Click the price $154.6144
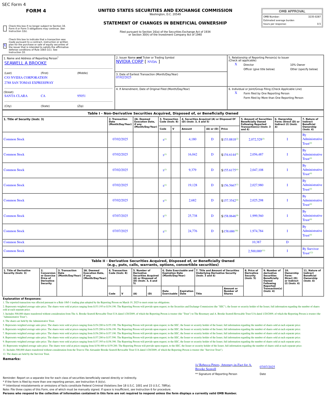The image size is (326, 401). point(229,155)
